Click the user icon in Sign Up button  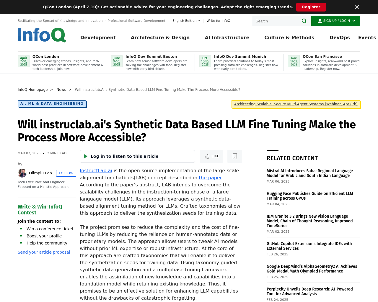click(320, 21)
